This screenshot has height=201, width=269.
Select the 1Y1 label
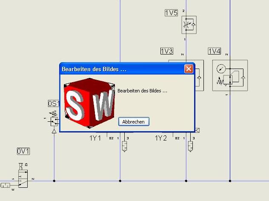point(95,138)
